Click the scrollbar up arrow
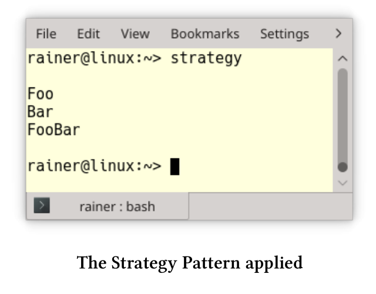 coord(343,59)
